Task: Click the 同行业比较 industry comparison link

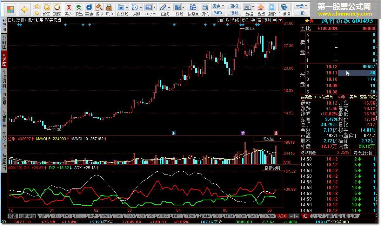Action: tap(363, 153)
